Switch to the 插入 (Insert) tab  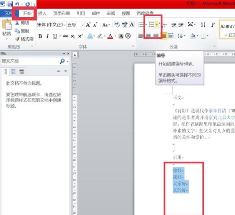coord(42,13)
